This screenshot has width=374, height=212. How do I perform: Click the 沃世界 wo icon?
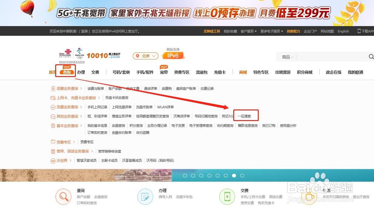pyautogui.click(x=53, y=161)
